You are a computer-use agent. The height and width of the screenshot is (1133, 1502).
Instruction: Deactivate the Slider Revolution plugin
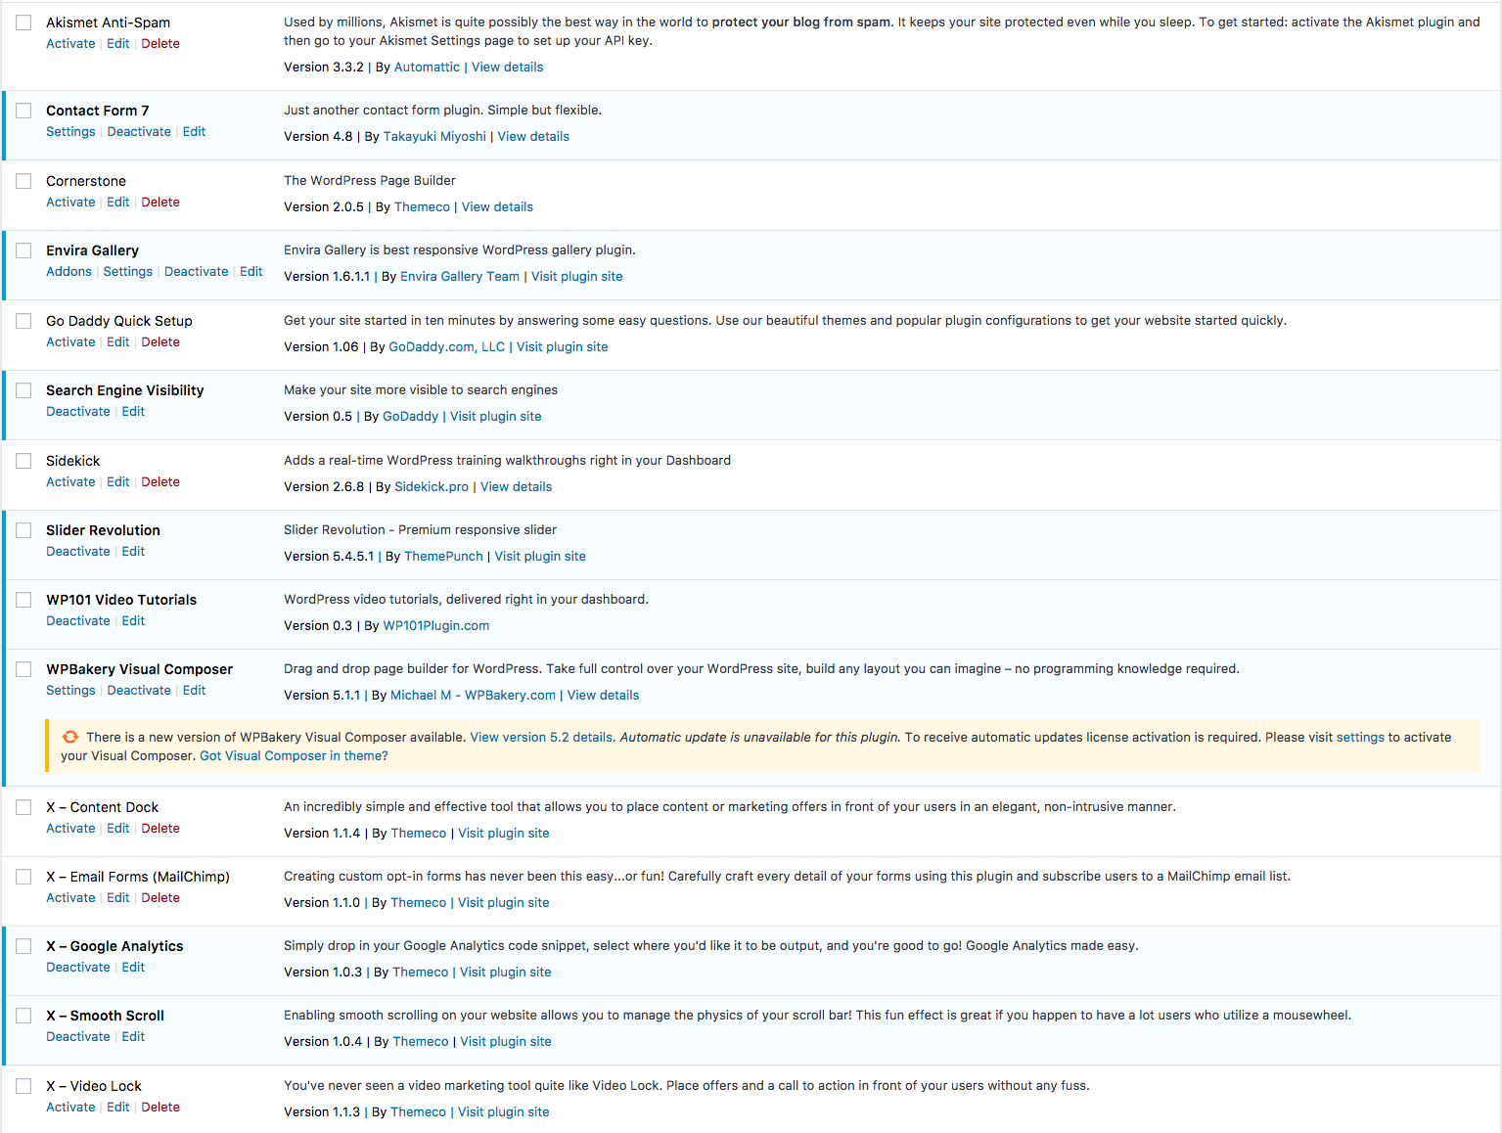(78, 551)
